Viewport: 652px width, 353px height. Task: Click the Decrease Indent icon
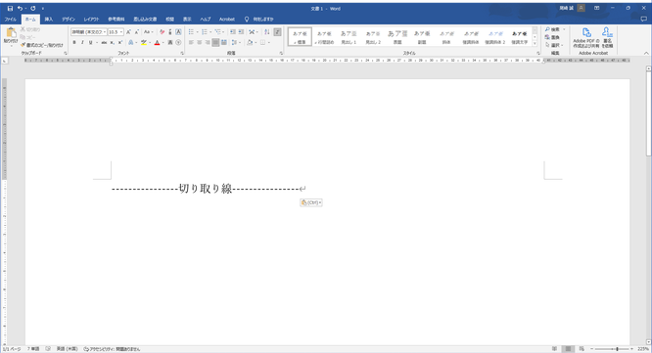pyautogui.click(x=233, y=32)
